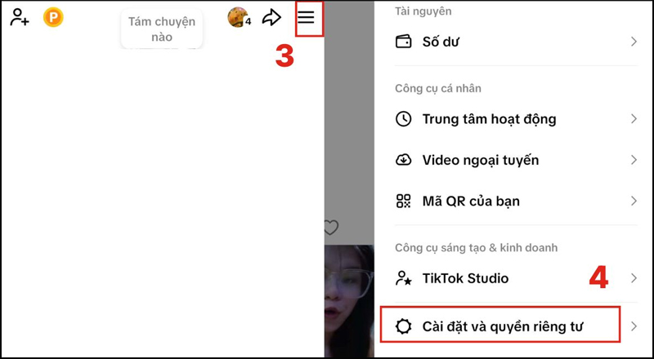Tap the TikTok Studio person-star icon
This screenshot has width=654, height=359.
click(x=403, y=278)
